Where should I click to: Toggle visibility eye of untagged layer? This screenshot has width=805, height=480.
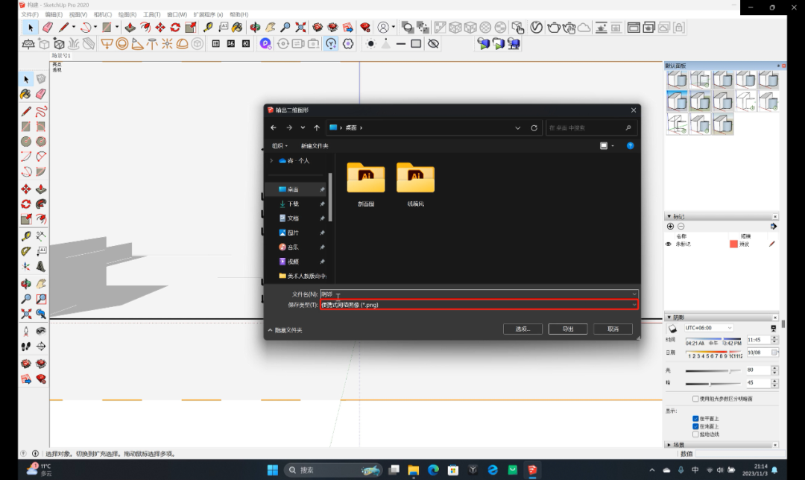pos(669,244)
